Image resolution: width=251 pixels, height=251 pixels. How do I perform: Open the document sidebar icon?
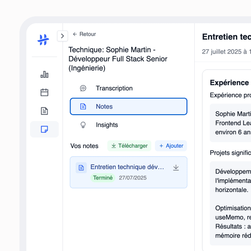(x=44, y=111)
